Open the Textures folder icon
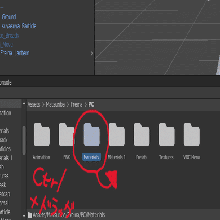The image size is (220, 220). tap(166, 134)
